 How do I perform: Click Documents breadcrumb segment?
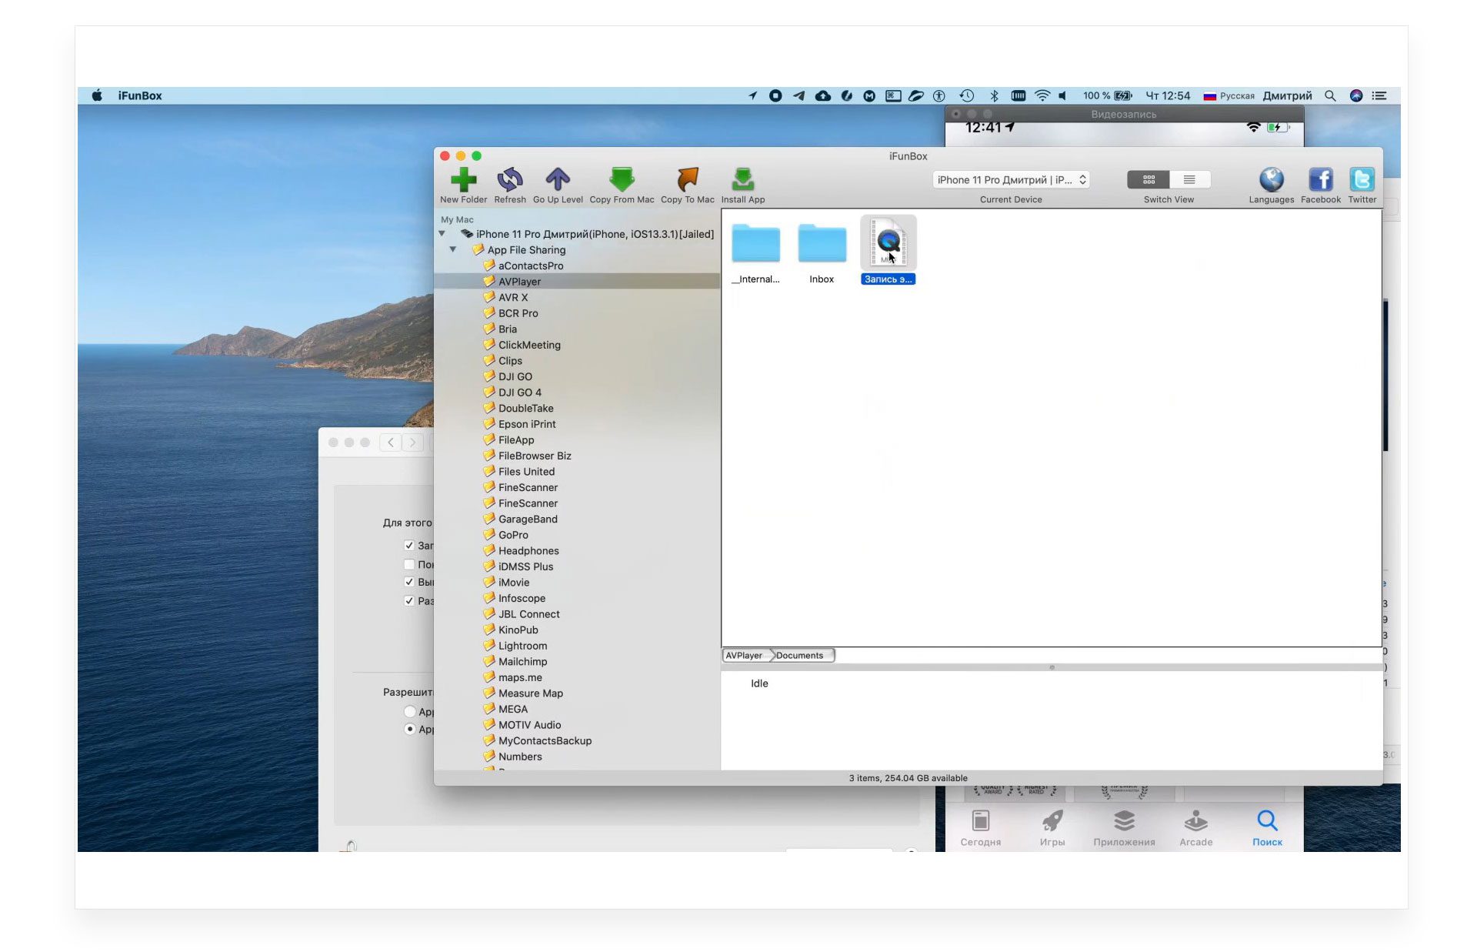pyautogui.click(x=800, y=656)
